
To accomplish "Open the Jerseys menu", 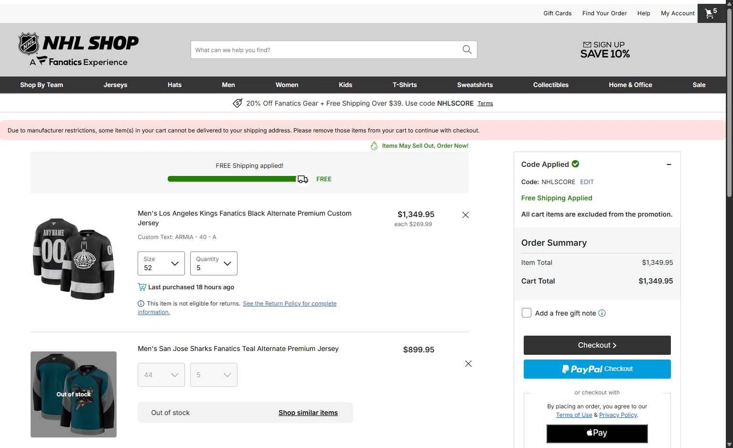I will pyautogui.click(x=116, y=85).
